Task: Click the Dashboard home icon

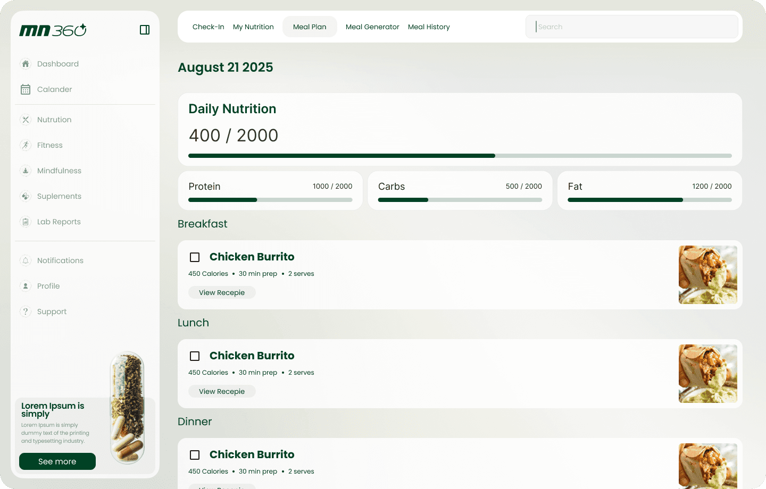Action: [26, 64]
